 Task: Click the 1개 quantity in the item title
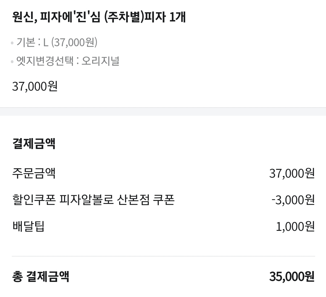177,17
